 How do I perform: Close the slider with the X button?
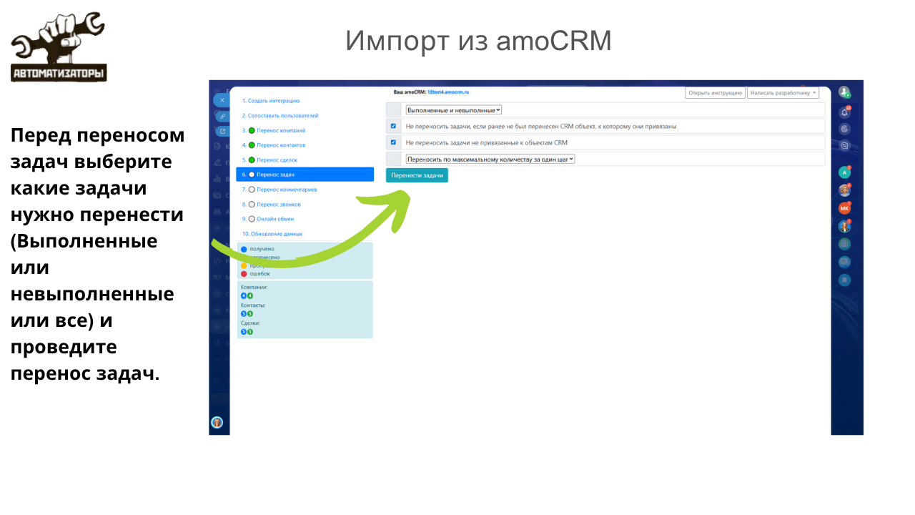point(222,101)
